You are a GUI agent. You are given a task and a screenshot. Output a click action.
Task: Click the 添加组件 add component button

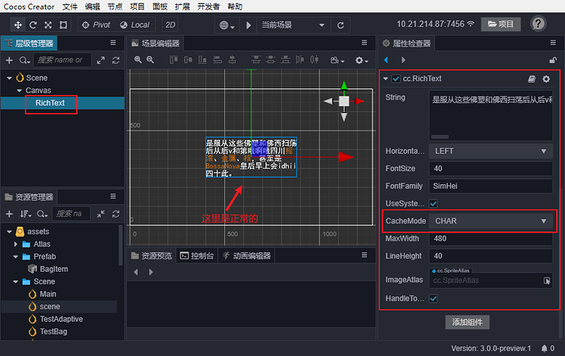click(x=468, y=322)
